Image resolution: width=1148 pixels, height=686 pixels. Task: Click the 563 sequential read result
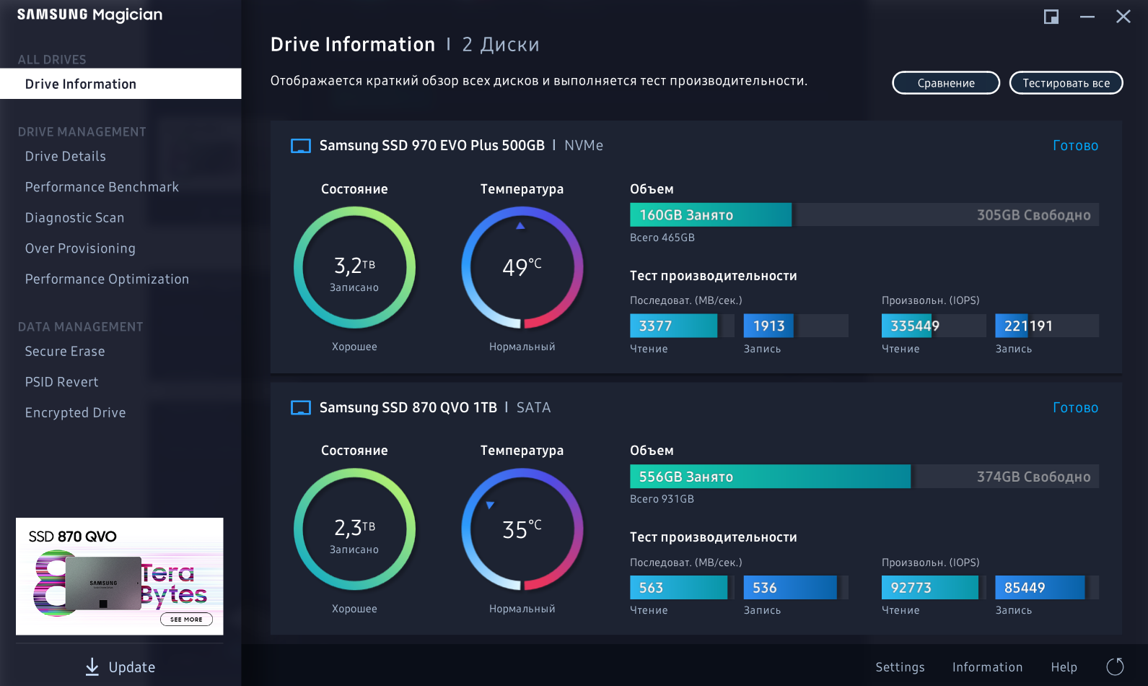tap(682, 588)
